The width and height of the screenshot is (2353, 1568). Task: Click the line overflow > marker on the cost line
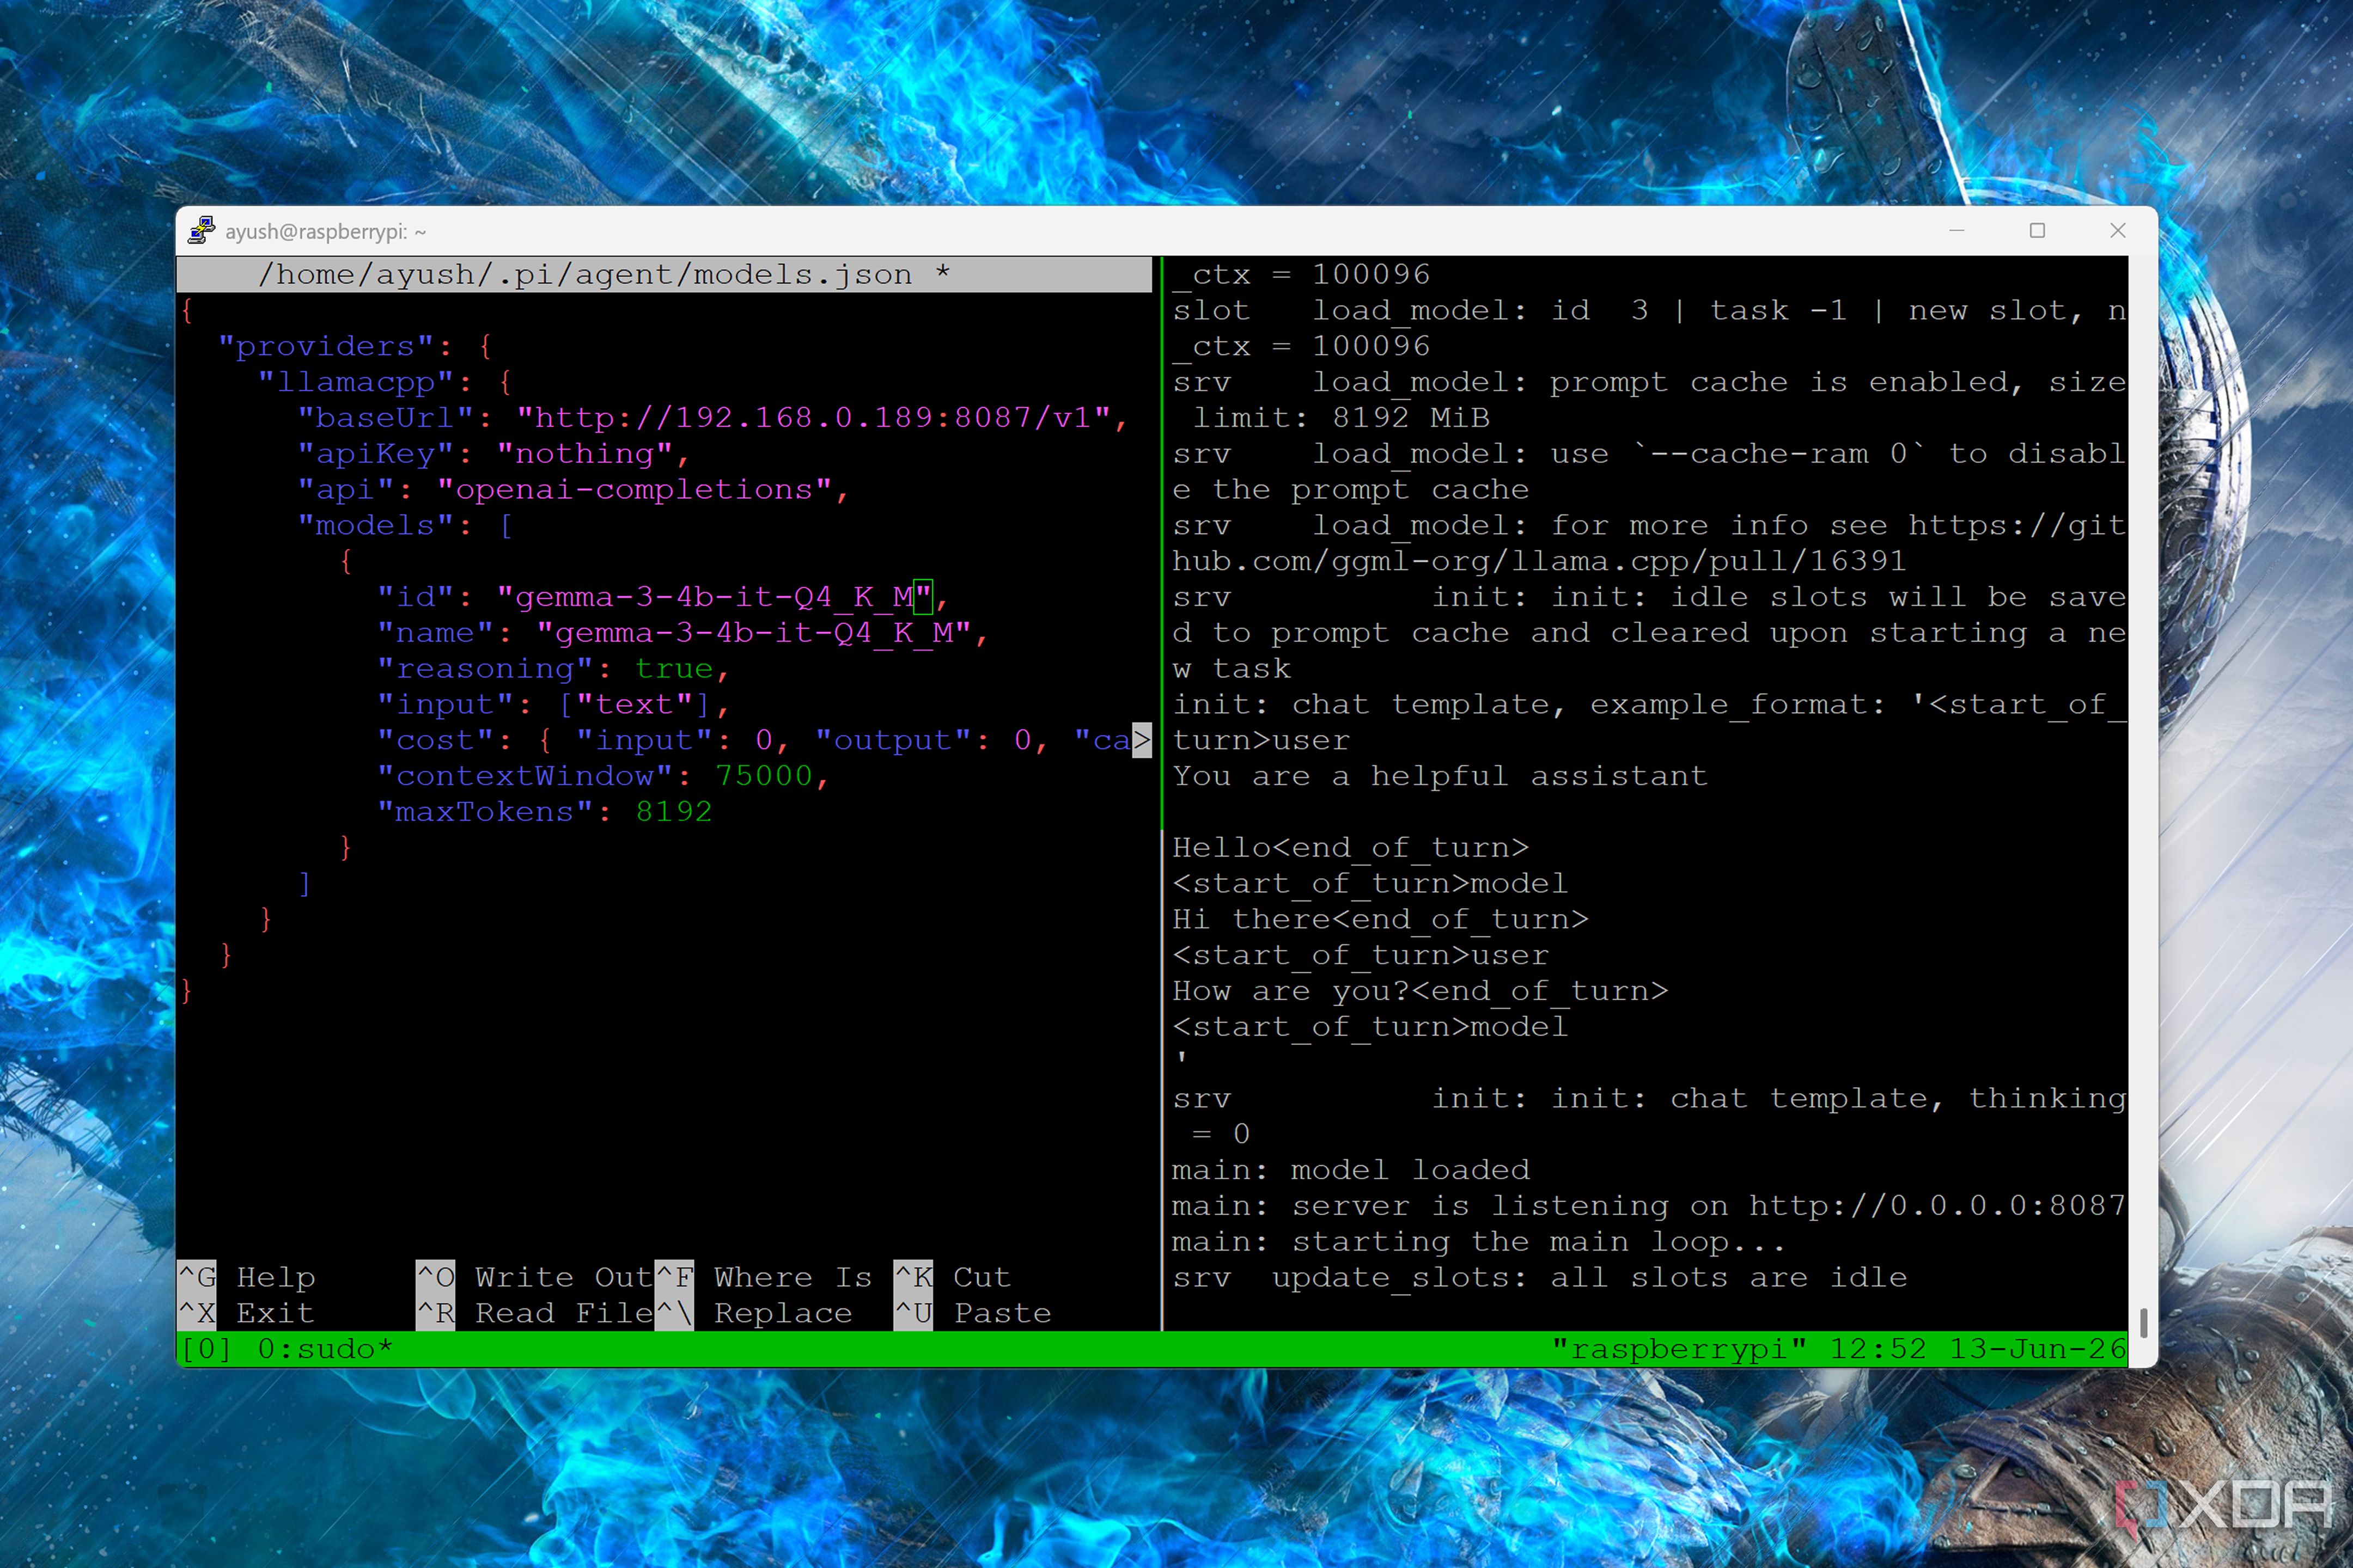point(1142,740)
